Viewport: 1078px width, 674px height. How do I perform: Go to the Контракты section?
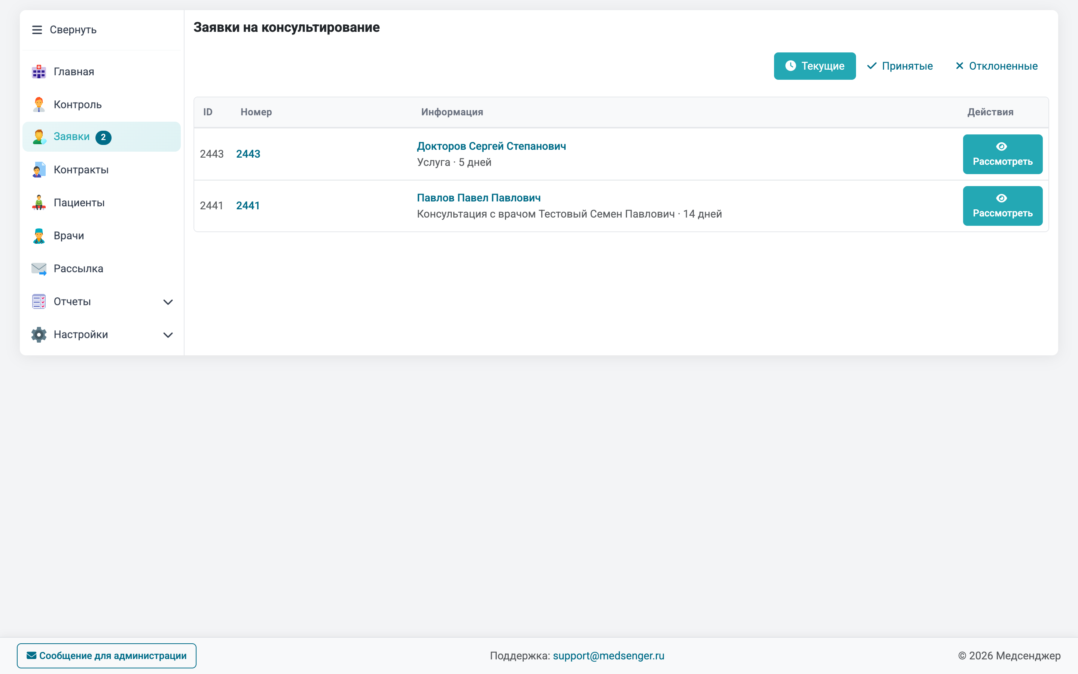tap(101, 170)
